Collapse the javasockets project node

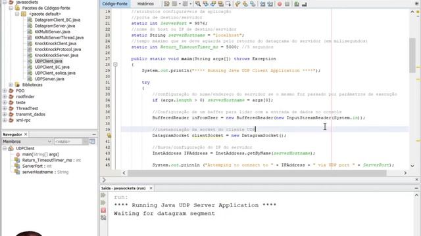(5, 2)
